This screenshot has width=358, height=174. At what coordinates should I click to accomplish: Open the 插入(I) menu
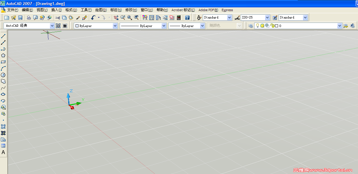coord(56,10)
